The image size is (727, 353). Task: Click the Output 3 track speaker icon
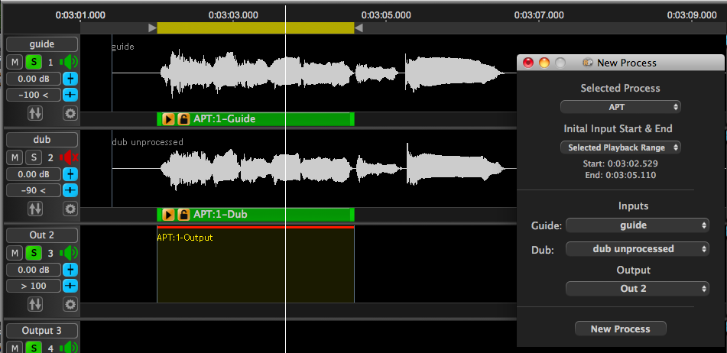coord(69,348)
